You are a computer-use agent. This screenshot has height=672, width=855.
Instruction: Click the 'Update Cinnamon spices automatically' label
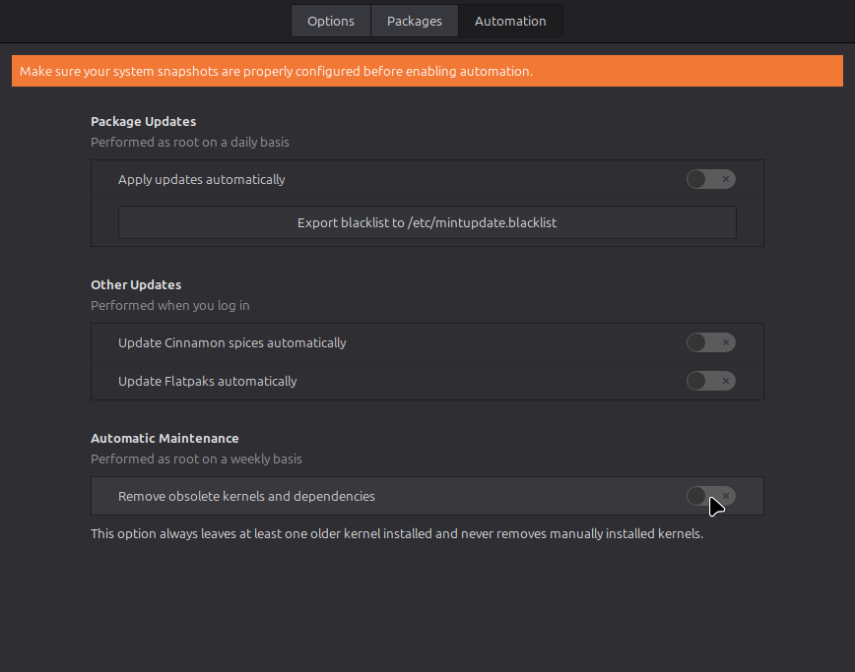pos(232,343)
